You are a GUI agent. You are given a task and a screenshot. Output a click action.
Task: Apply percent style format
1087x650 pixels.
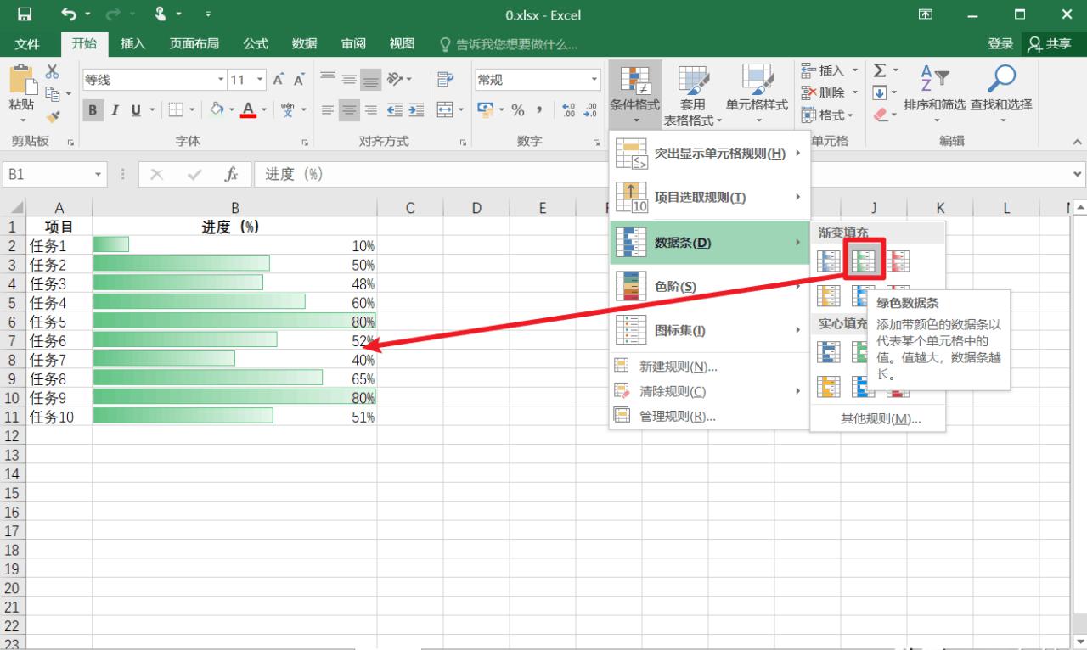517,109
